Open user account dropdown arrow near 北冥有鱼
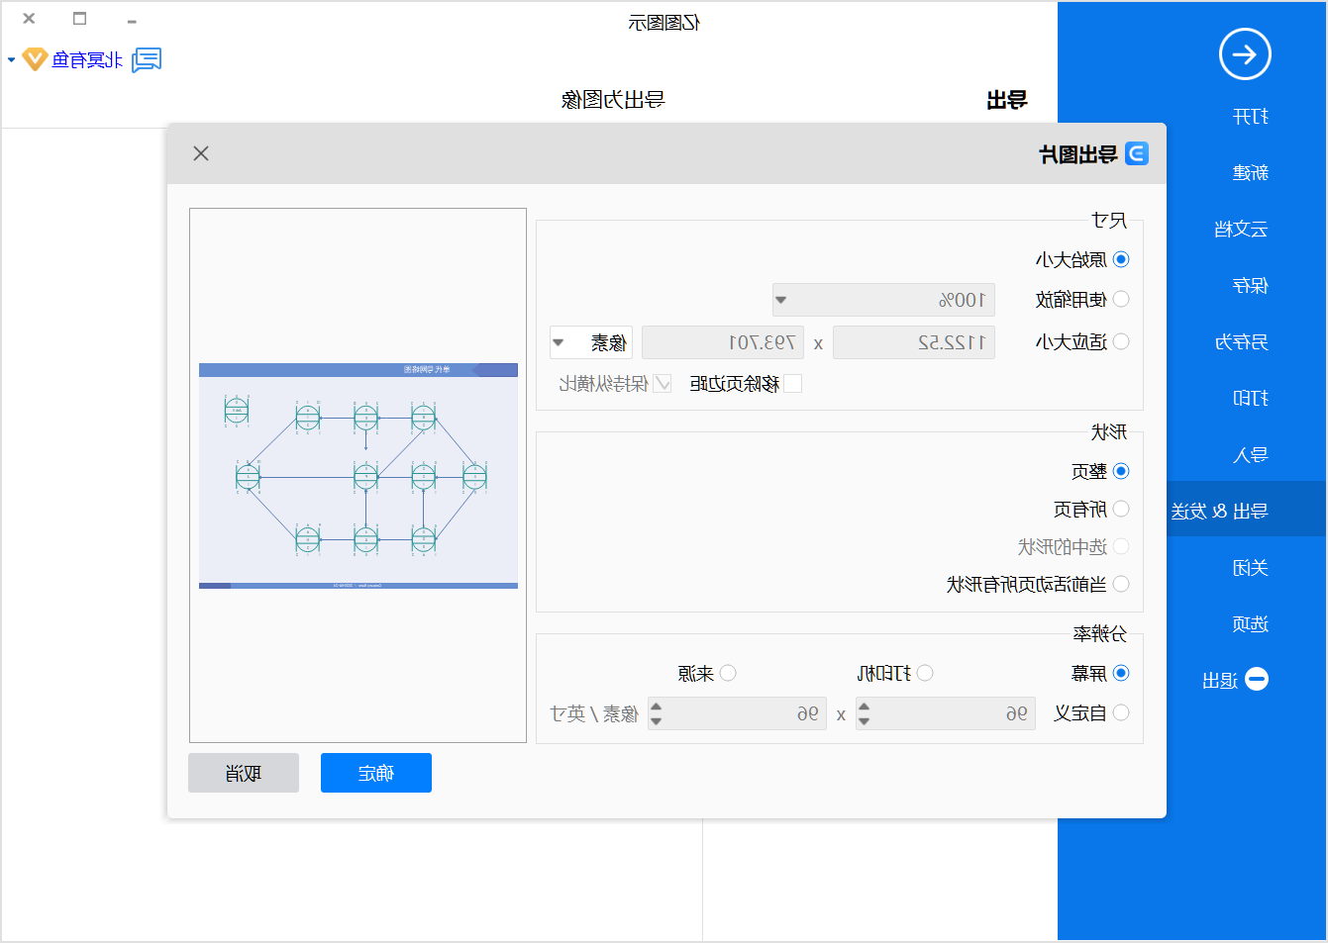Viewport: 1328px width, 943px height. tap(11, 60)
